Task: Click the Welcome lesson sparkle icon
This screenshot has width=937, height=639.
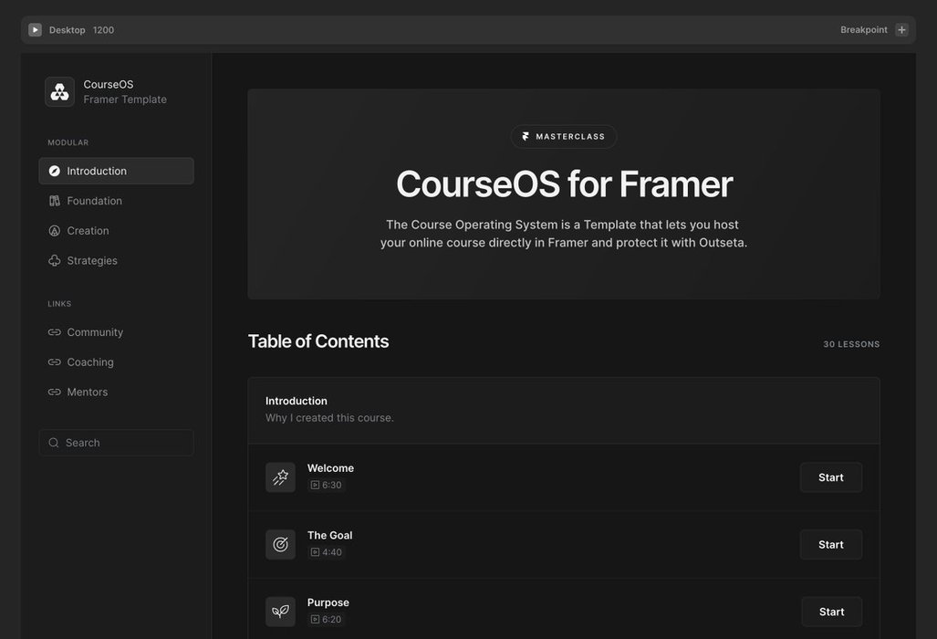Action: [x=280, y=477]
